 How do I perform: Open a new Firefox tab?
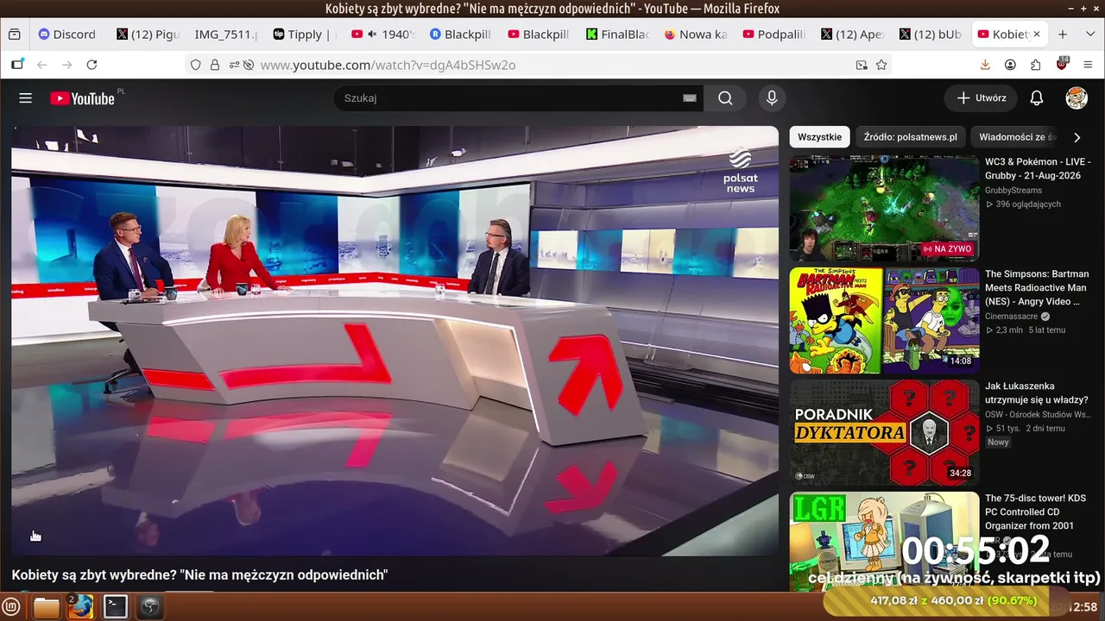tap(1063, 34)
